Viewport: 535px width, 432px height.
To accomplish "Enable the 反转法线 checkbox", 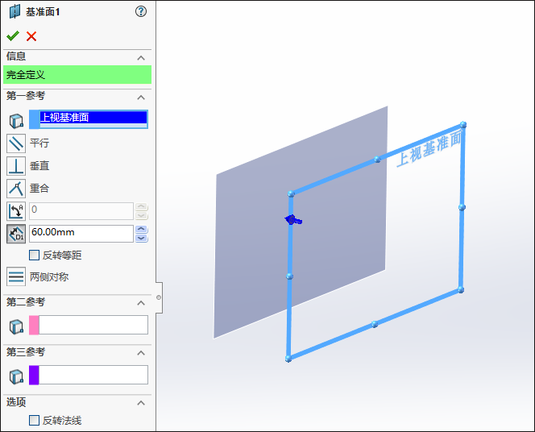I will pyautogui.click(x=34, y=420).
